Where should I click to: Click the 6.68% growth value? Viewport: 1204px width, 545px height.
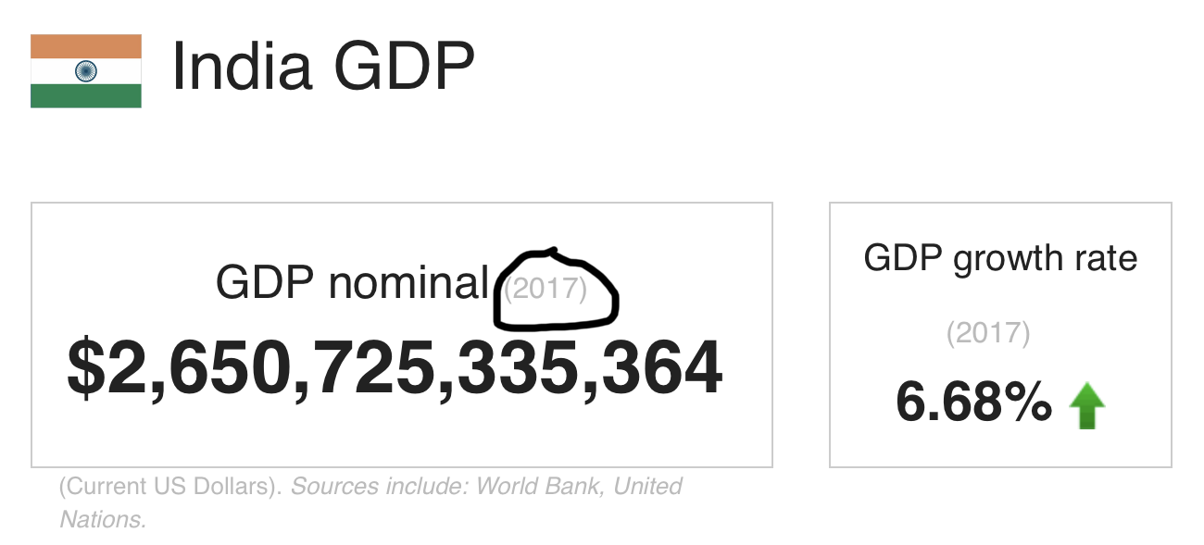974,404
